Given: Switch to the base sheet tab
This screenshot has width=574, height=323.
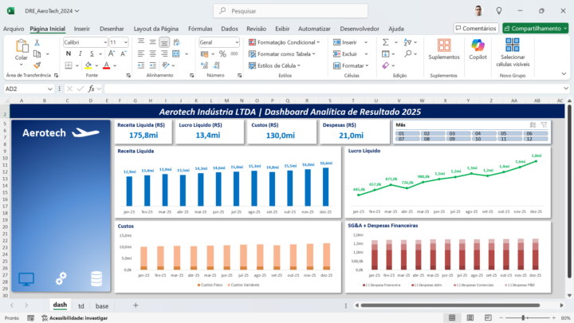Looking at the screenshot, I should (x=102, y=305).
